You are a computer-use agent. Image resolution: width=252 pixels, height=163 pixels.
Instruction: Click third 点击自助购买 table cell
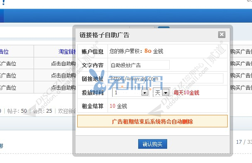(x=63, y=88)
